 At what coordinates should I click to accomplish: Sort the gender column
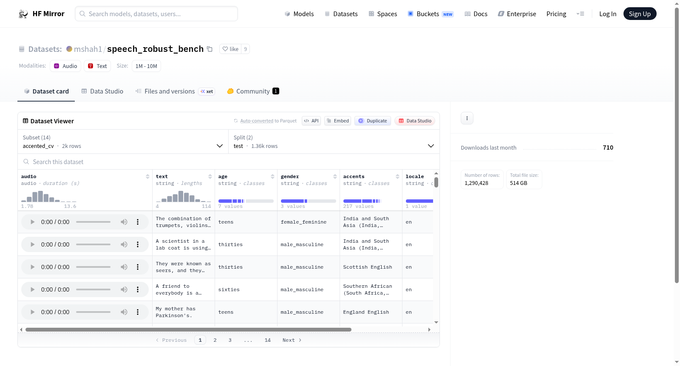coord(335,176)
